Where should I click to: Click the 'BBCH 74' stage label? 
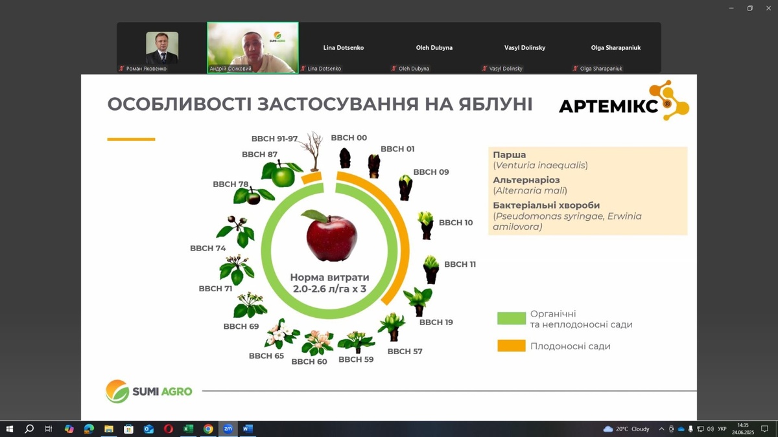pos(207,248)
